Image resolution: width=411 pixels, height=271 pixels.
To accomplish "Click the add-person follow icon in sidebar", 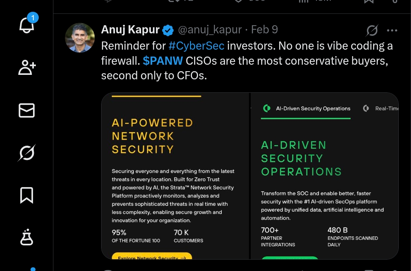I will pos(27,68).
